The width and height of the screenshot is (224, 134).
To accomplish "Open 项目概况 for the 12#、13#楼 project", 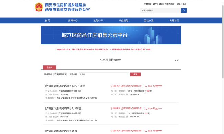I will (x=115, y=86).
